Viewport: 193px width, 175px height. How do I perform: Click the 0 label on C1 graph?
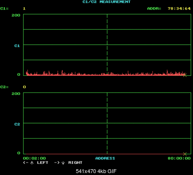point(19,75)
